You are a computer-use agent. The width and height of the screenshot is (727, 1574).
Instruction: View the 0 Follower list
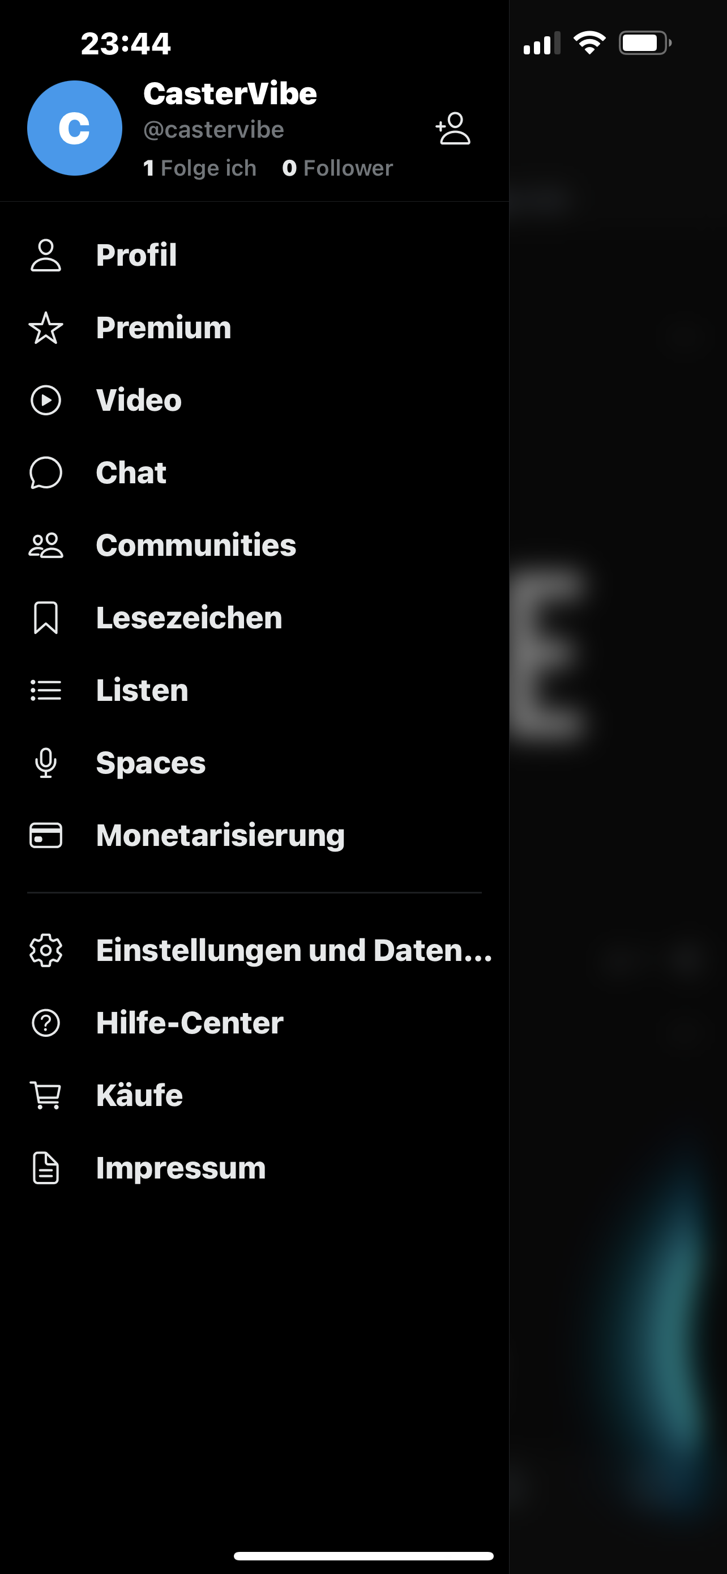(337, 168)
